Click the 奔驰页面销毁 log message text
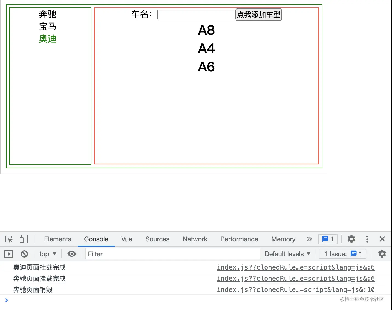The width and height of the screenshot is (392, 310). pyautogui.click(x=33, y=290)
